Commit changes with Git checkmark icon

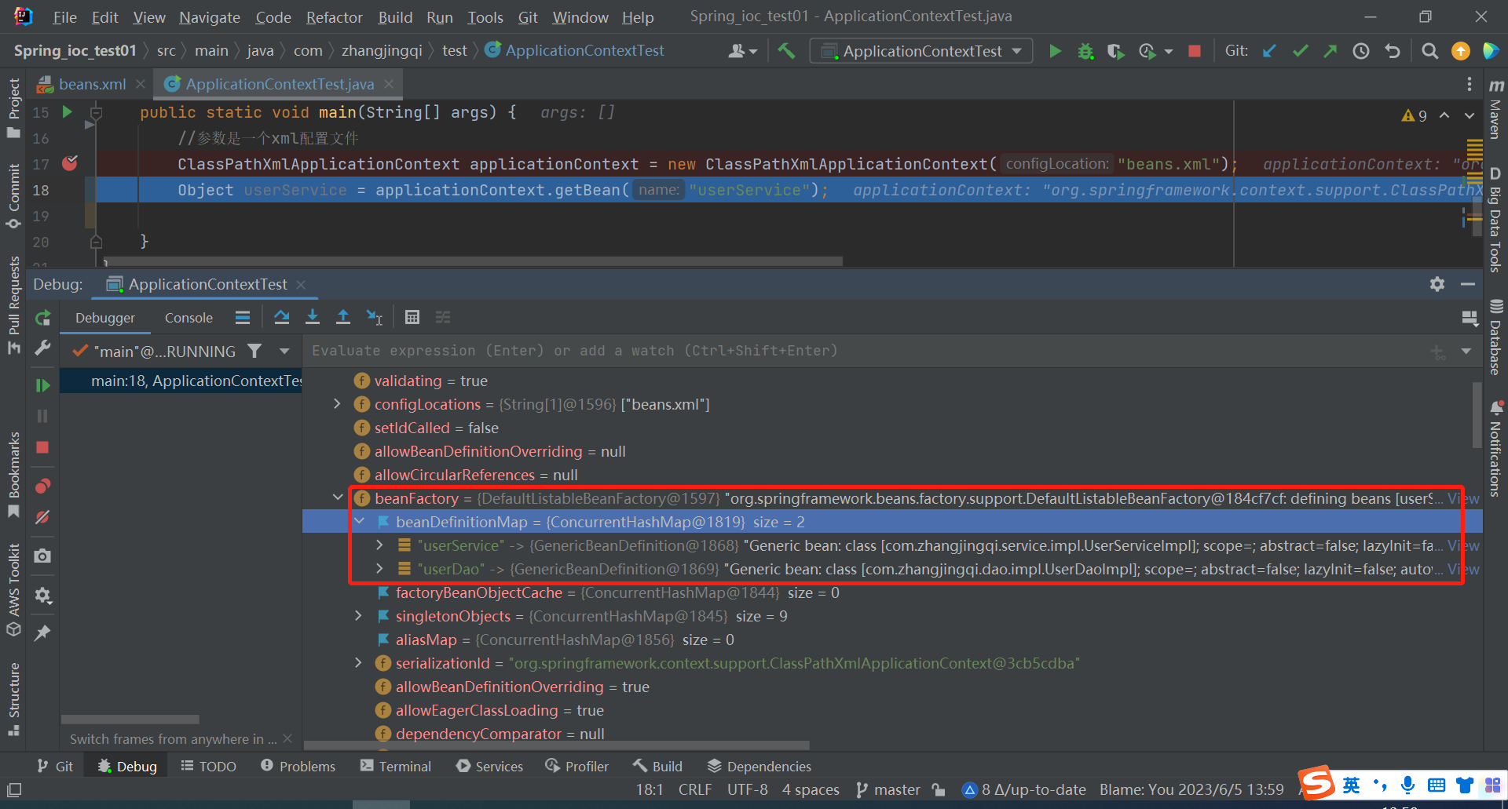(x=1301, y=51)
